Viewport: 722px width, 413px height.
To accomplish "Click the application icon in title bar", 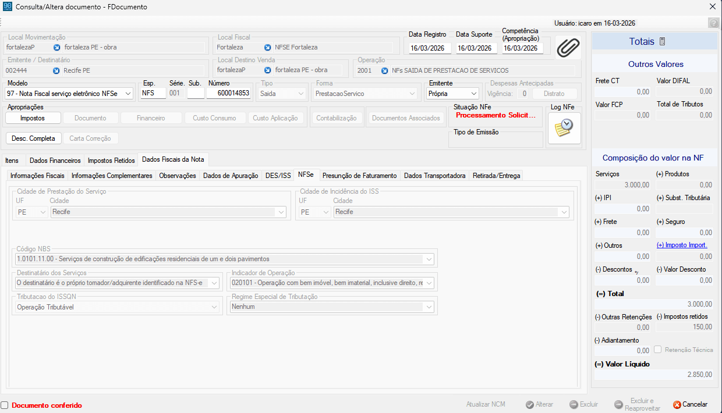I will pos(7,7).
